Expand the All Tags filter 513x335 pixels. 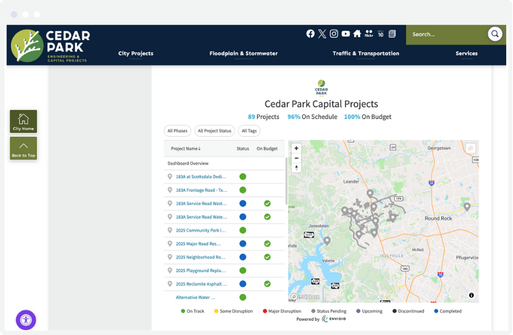249,131
